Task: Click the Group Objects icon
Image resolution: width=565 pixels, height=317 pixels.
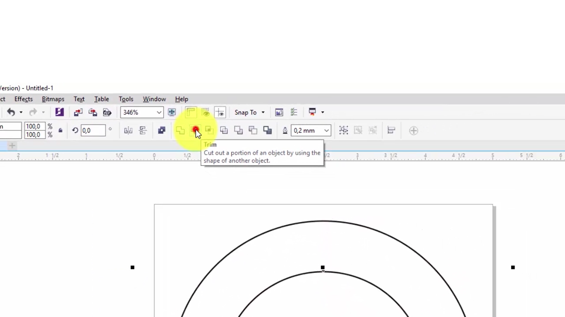Action: pos(344,130)
